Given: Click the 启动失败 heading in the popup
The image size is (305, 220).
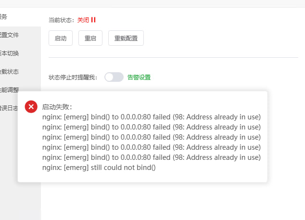Looking at the screenshot, I should point(57,107).
